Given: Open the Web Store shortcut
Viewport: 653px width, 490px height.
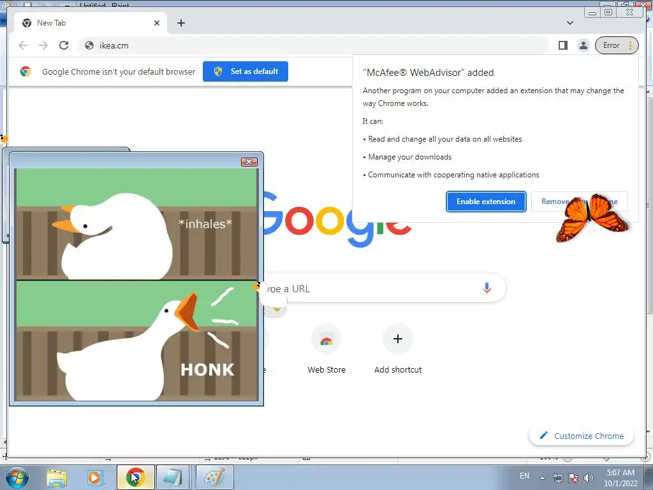Looking at the screenshot, I should click(326, 350).
